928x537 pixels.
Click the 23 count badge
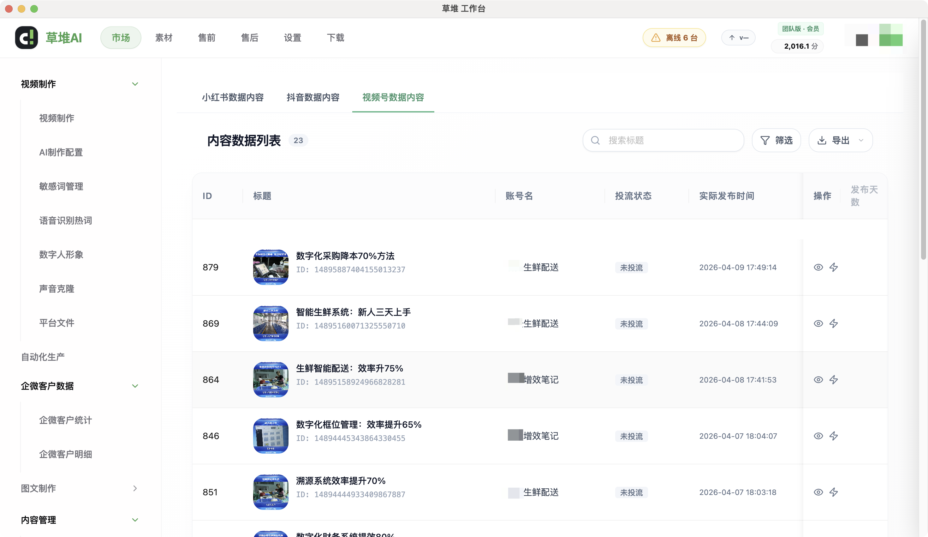click(298, 141)
